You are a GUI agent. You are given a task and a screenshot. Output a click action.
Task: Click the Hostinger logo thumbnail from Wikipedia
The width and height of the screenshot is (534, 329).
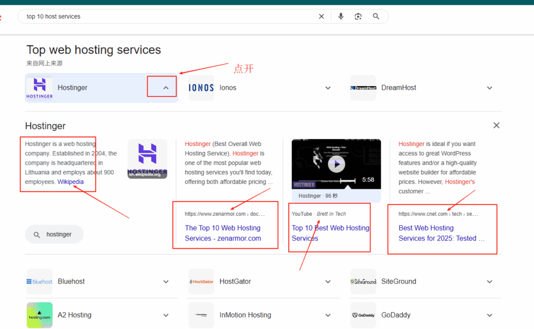point(147,159)
